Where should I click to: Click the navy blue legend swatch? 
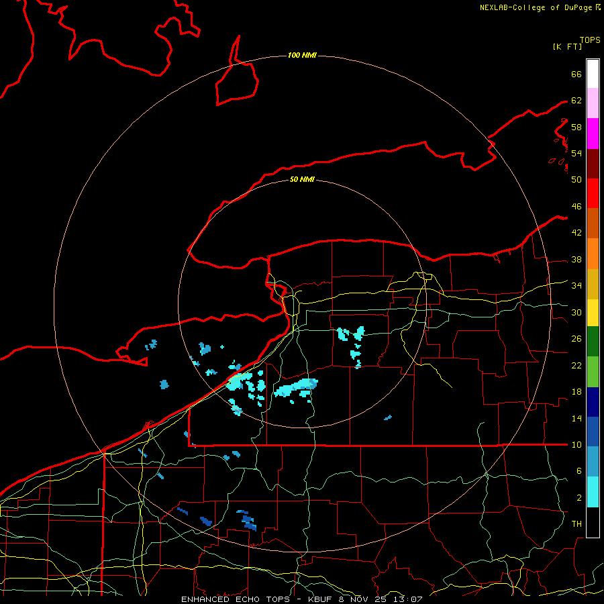click(x=593, y=402)
